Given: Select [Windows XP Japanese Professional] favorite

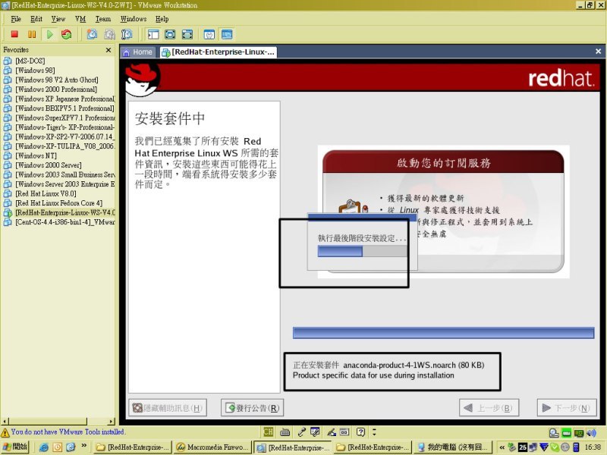Looking at the screenshot, I should tap(59, 99).
